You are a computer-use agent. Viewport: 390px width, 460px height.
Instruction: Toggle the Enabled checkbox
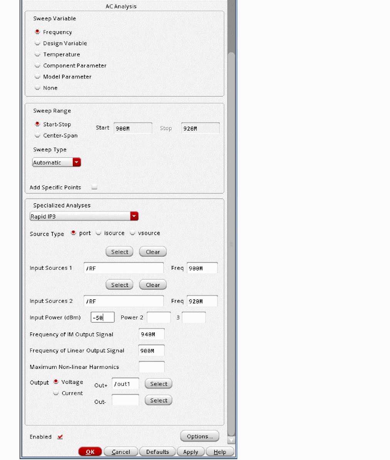coord(60,437)
